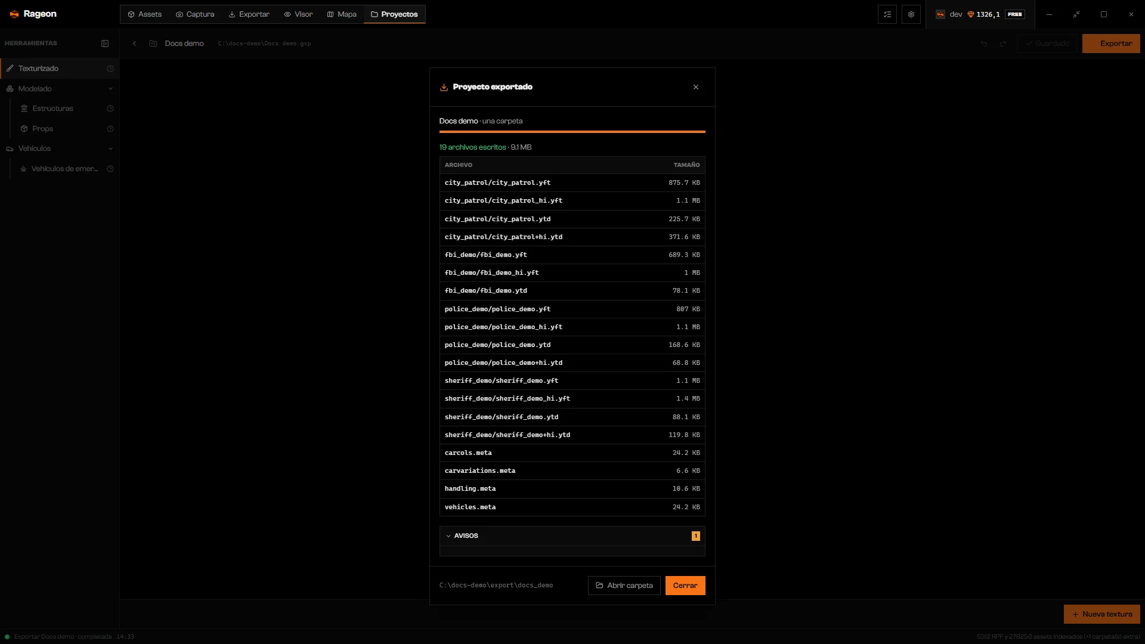Click the Guardado status button
The height and width of the screenshot is (644, 1145).
tap(1047, 44)
